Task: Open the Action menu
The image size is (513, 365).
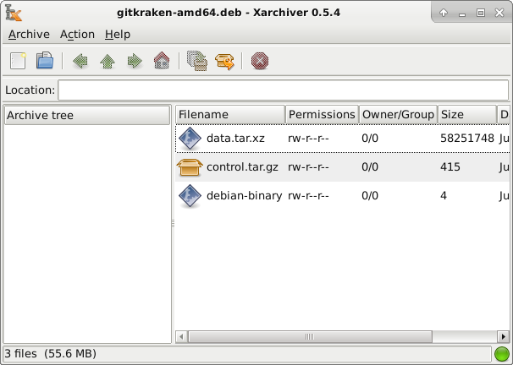Action: tap(77, 35)
